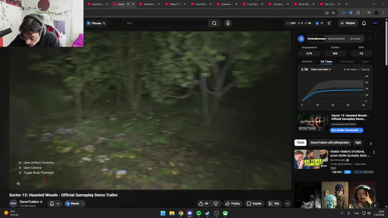The height and width of the screenshot is (218, 388).
Task: Open the Genel Görünüm tab
Action: point(336,39)
